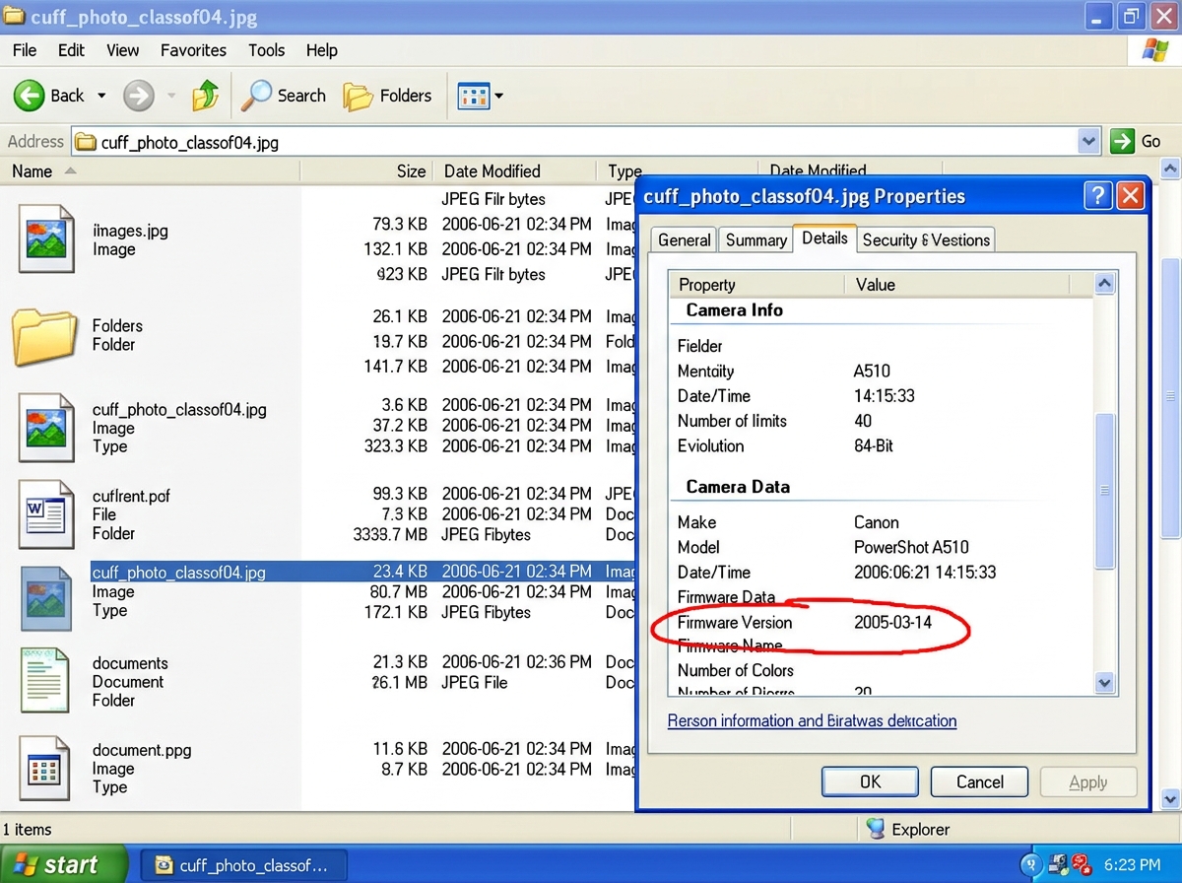Select the PowerShot A510 model value
Screen dimensions: 1182x883
pyautogui.click(x=911, y=547)
